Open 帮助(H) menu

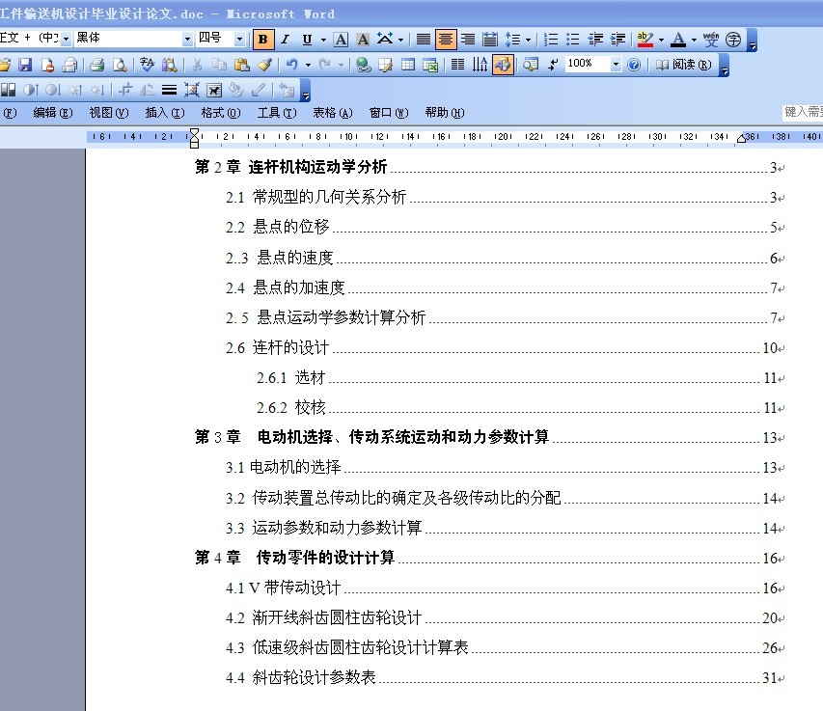click(445, 113)
